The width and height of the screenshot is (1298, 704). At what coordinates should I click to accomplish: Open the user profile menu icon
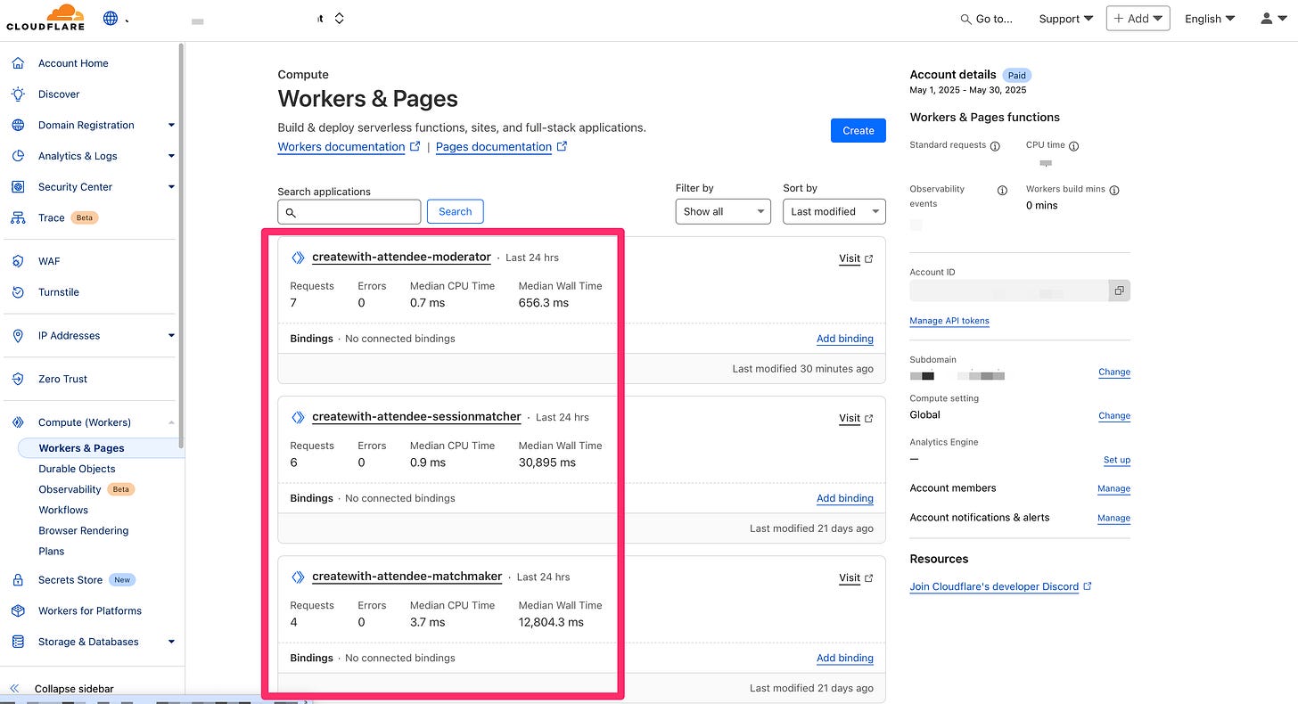click(1273, 19)
